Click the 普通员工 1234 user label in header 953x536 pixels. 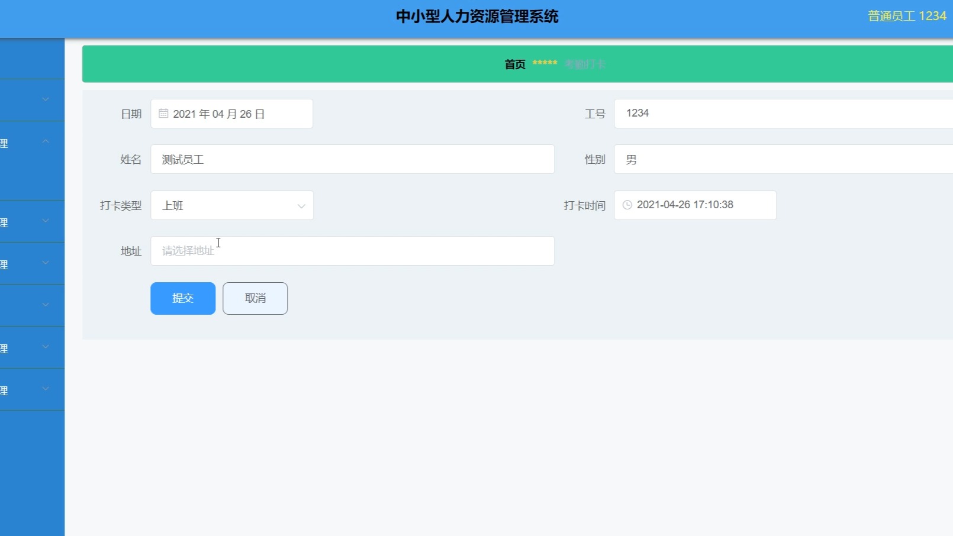pos(907,16)
